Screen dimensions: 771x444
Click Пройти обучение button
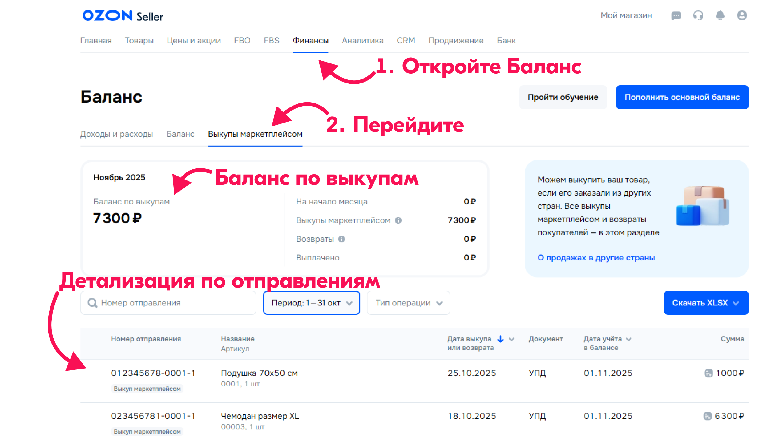563,97
